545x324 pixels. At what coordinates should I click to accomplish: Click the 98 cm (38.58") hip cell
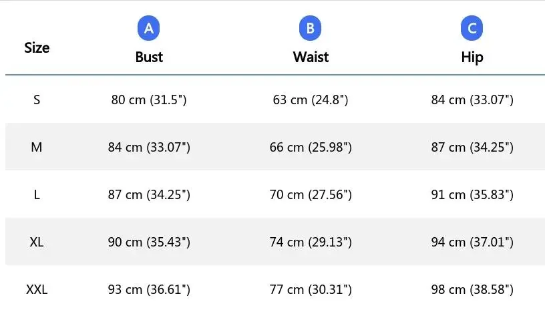click(x=472, y=289)
